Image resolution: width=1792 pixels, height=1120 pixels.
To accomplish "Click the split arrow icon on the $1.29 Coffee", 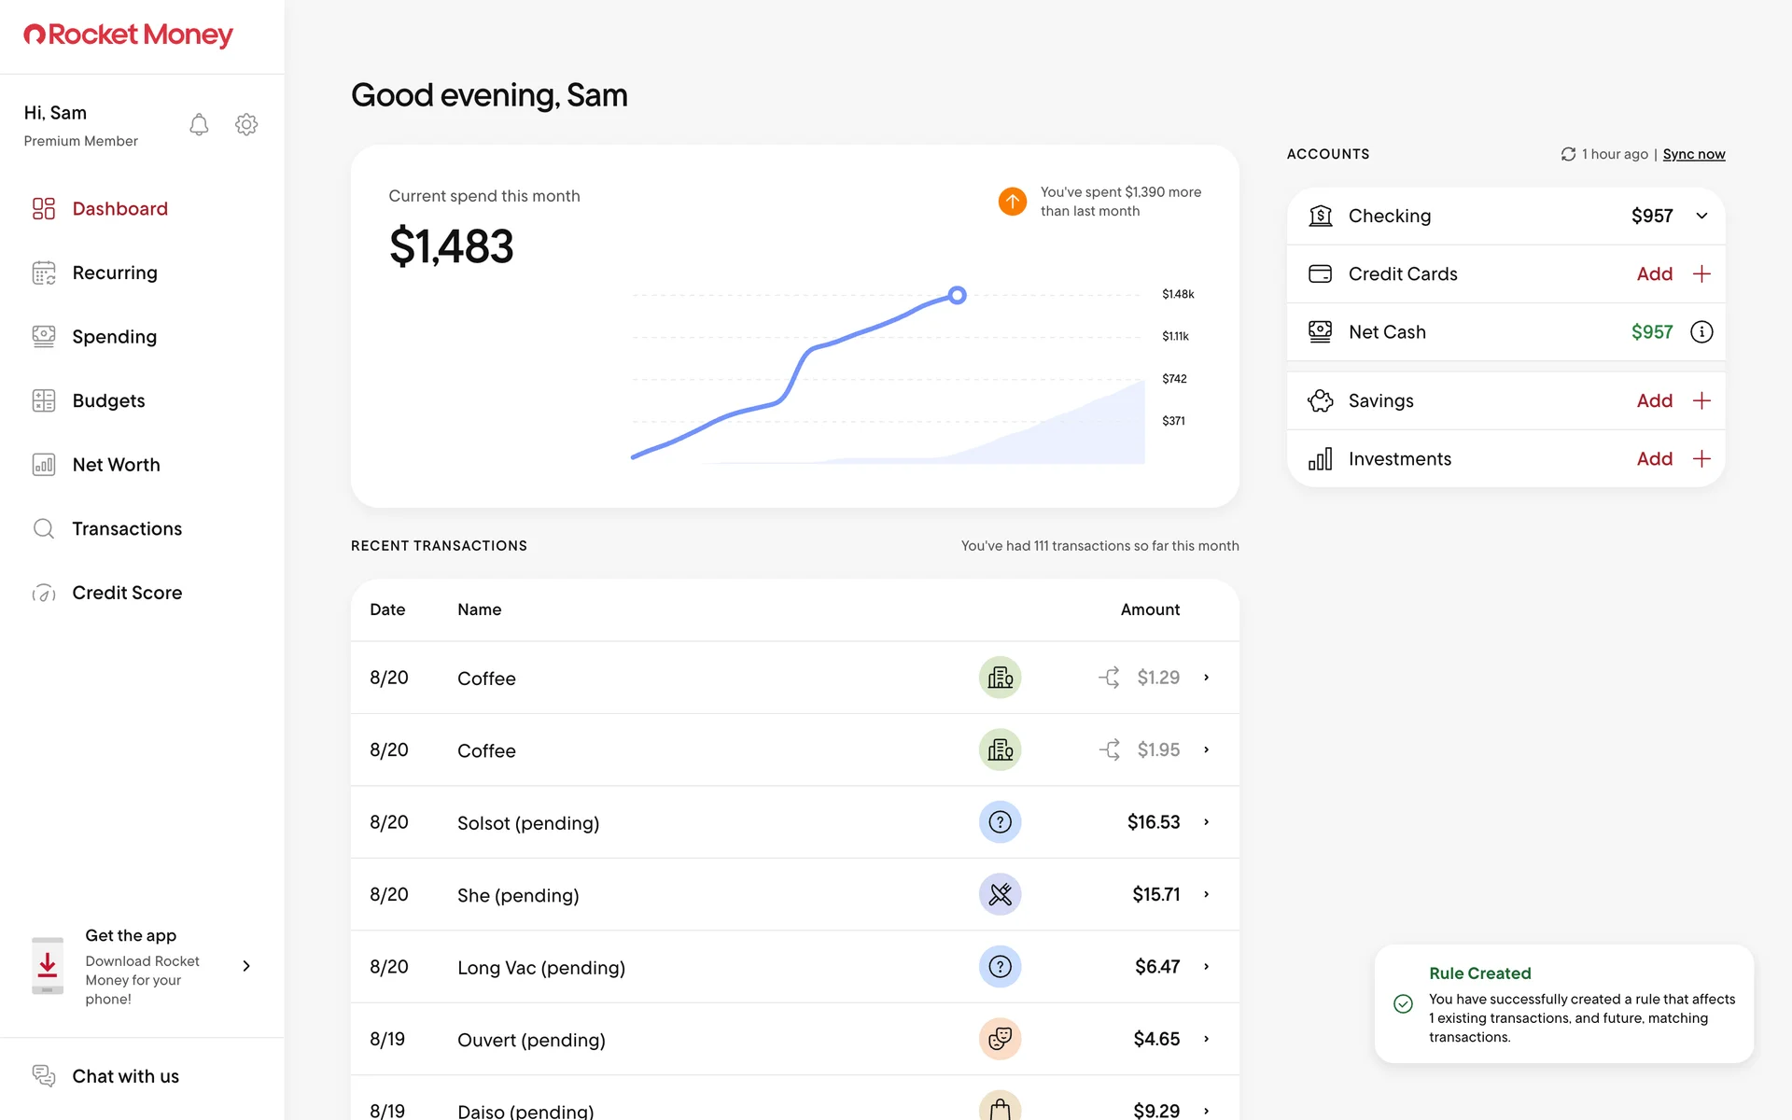I will click(1109, 678).
